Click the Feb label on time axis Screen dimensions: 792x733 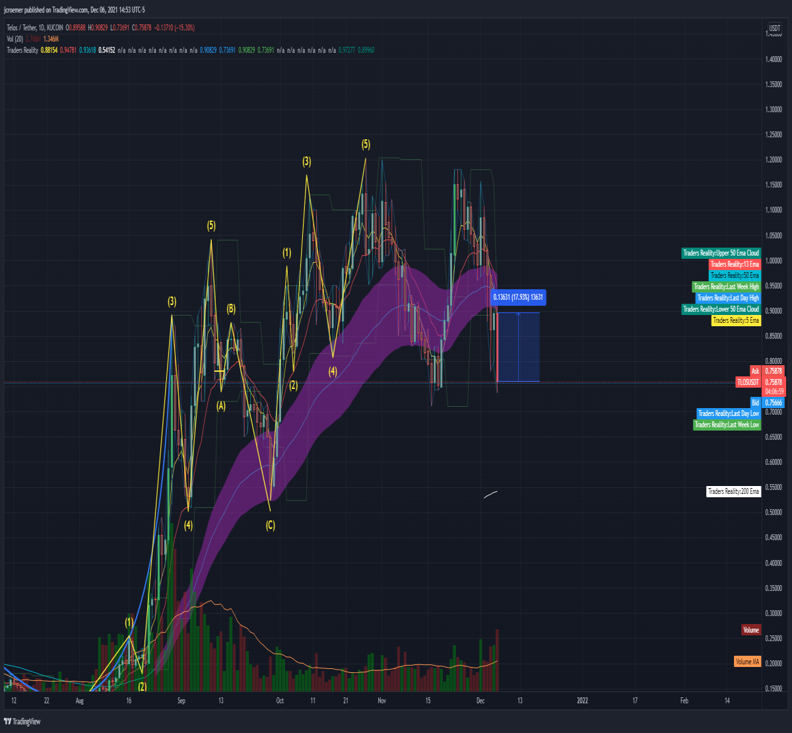coord(684,700)
